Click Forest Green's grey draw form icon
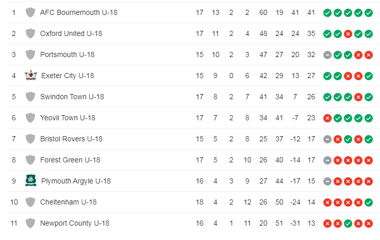Screen dimensions: 380x240 click(x=327, y=160)
